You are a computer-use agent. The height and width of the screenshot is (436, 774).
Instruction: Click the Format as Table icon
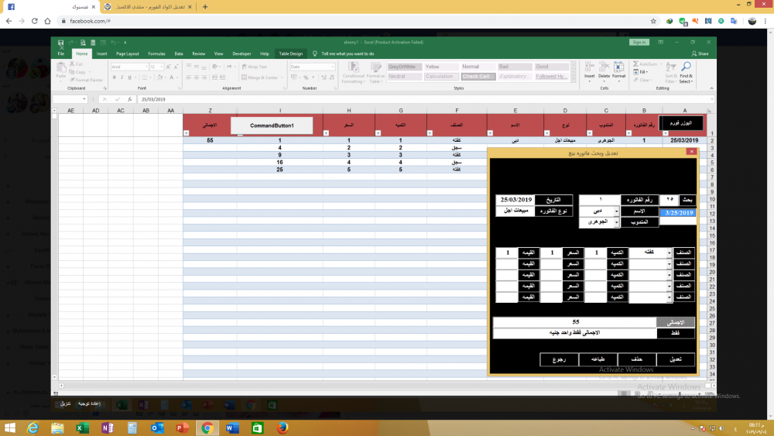point(375,67)
